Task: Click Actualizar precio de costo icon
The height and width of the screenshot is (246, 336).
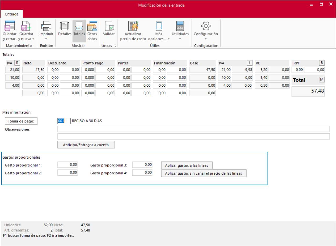Action: pos(133,26)
